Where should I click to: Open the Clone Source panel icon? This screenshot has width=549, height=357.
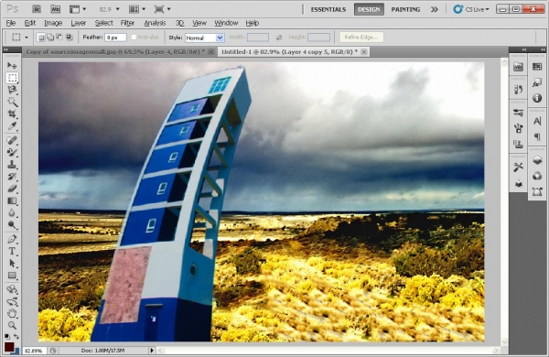(x=518, y=144)
